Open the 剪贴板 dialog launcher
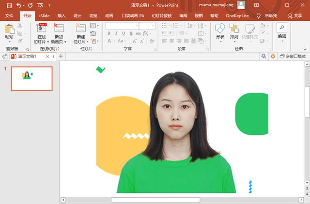Image resolution: width=310 pixels, height=204 pixels. 28,49
